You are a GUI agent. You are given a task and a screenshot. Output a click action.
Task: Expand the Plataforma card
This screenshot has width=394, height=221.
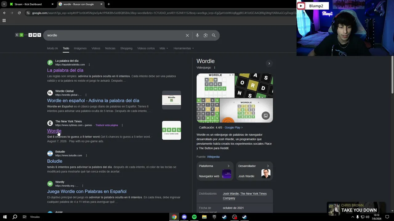click(215, 171)
